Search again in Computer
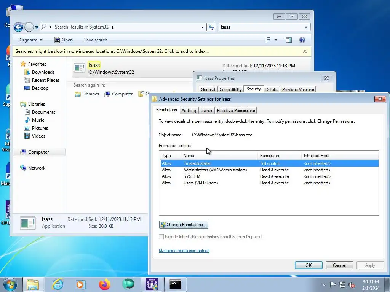Screen dimensions: 390x292 tap(118, 94)
